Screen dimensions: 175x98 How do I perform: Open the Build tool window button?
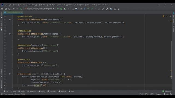(71, 91)
